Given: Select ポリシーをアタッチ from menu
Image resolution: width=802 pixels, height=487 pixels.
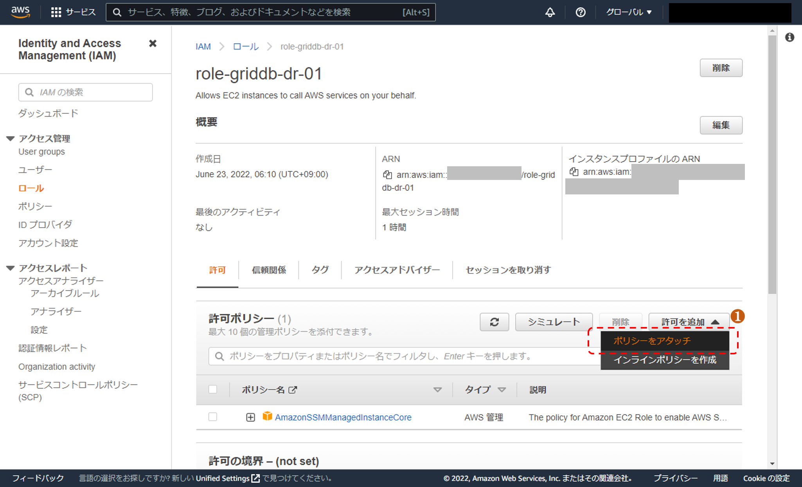Looking at the screenshot, I should tap(652, 341).
